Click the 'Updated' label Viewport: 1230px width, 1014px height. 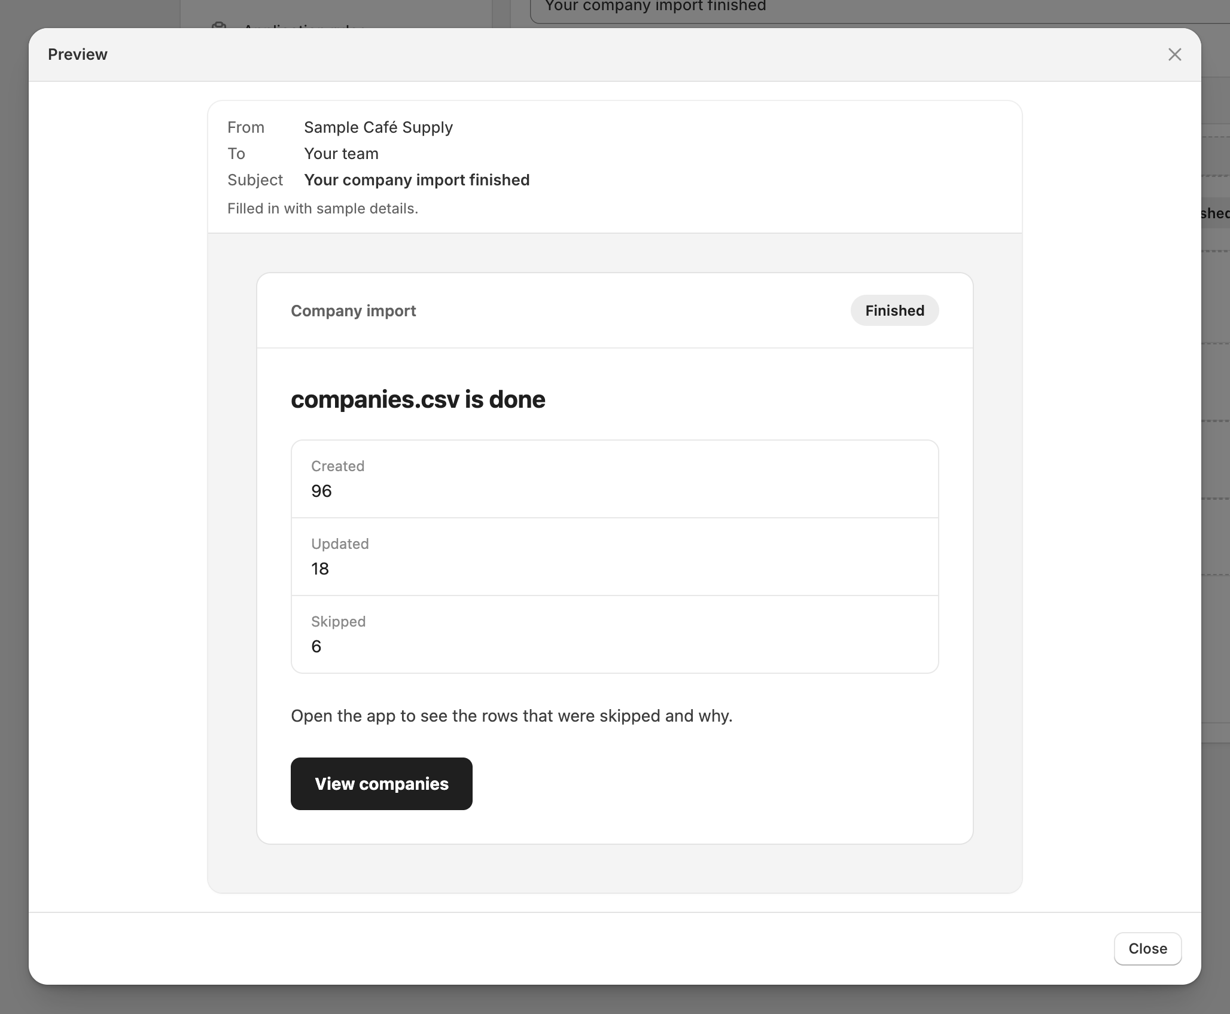340,544
